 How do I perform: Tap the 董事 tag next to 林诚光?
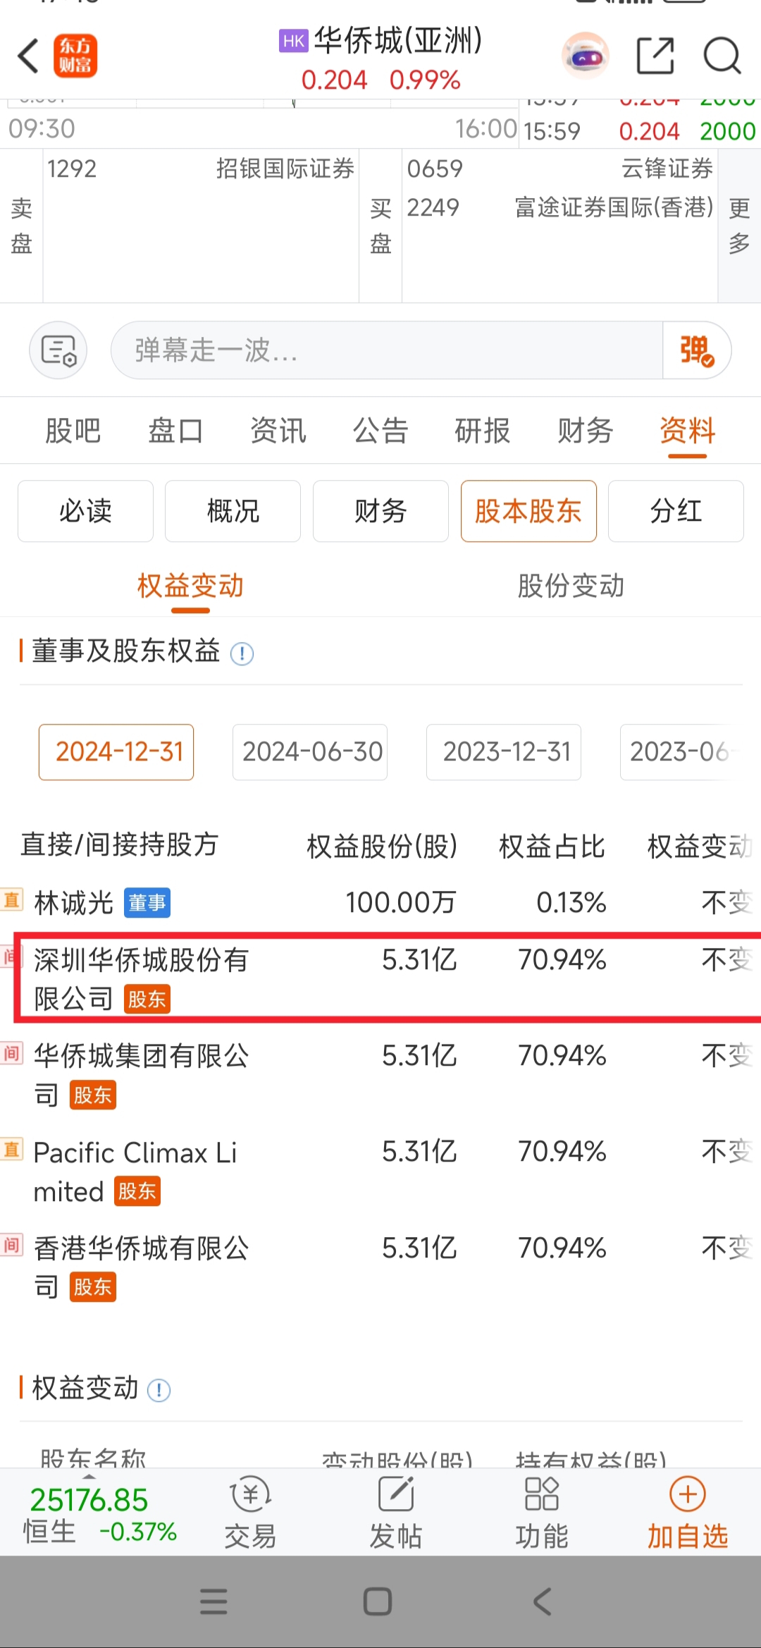147,903
